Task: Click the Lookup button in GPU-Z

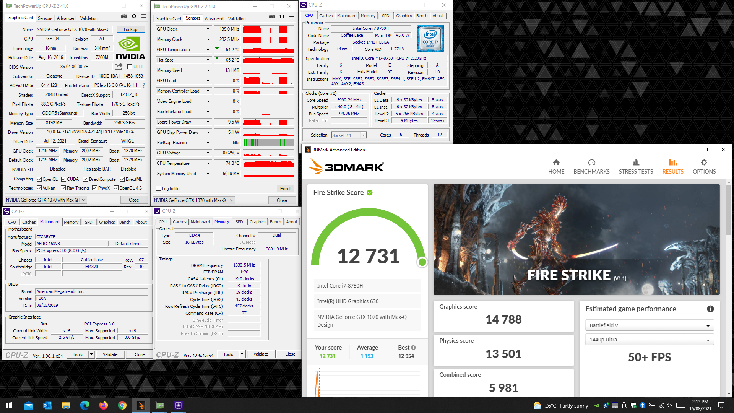Action: pos(130,29)
